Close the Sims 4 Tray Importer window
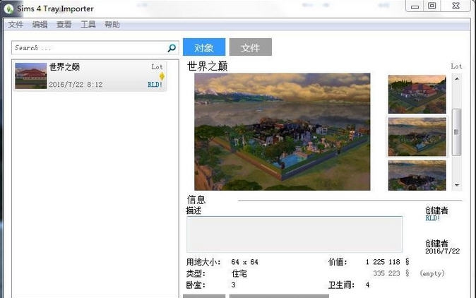Image resolution: width=476 pixels, height=298 pixels. click(456, 6)
